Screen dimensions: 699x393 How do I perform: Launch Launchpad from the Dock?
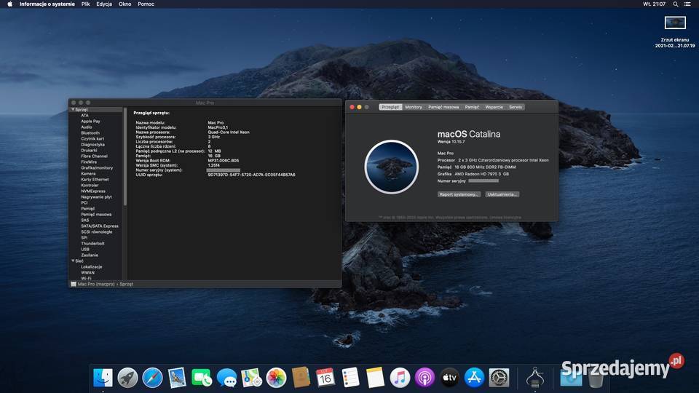pos(127,378)
